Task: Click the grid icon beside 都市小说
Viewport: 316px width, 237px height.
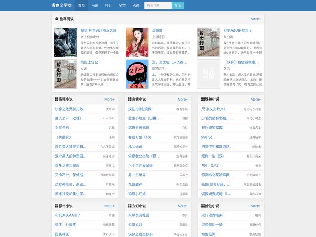Action: (x=57, y=206)
